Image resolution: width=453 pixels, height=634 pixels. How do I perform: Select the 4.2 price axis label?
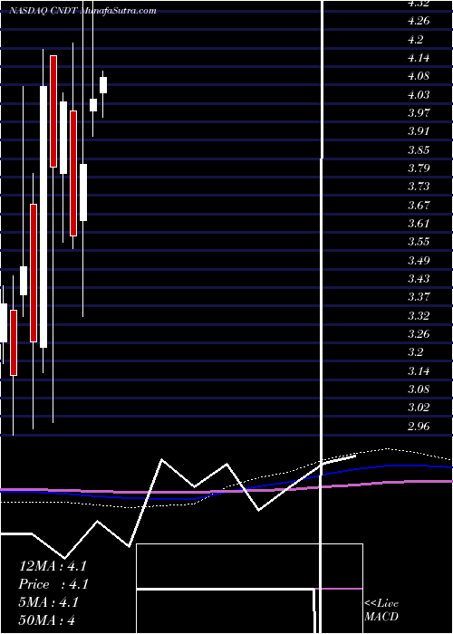coord(416,40)
